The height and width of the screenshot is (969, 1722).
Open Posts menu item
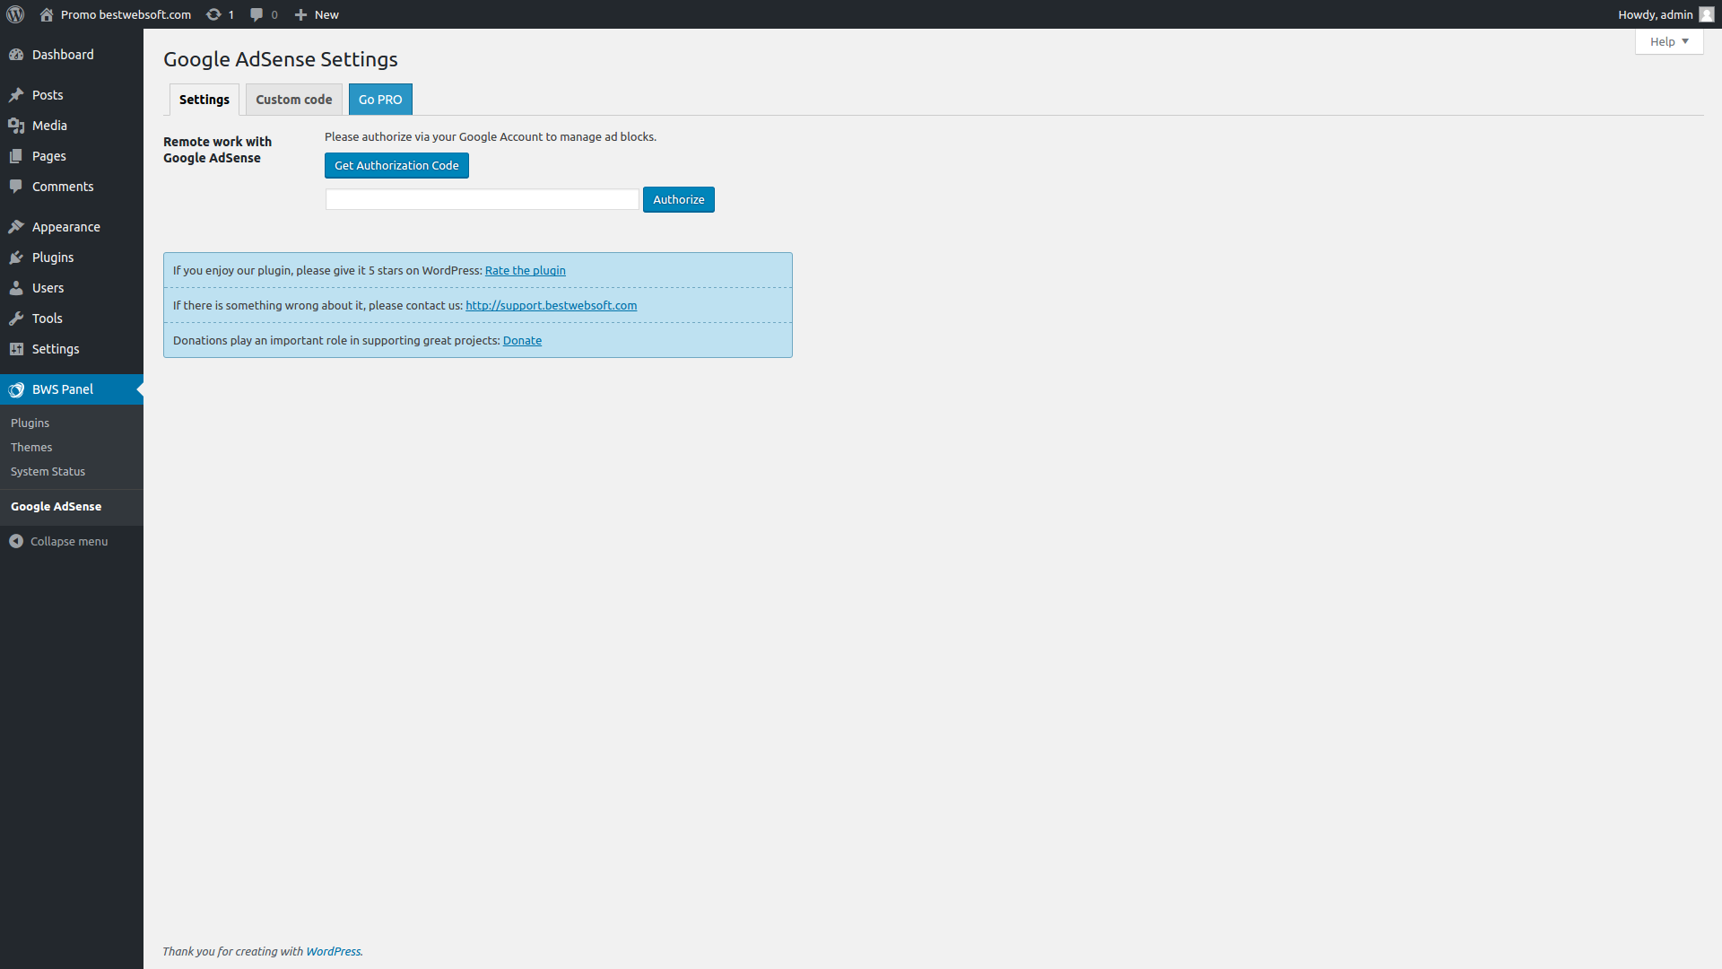point(72,95)
